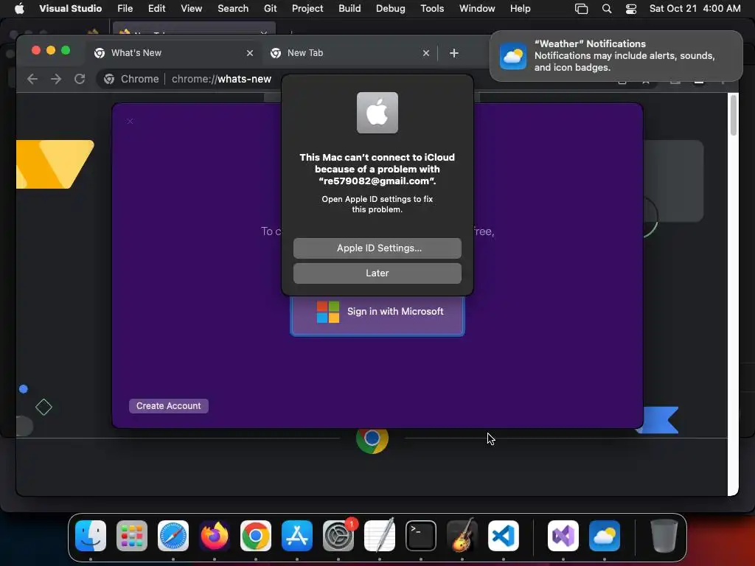Open the Apple menu
This screenshot has height=566, width=755.
click(x=19, y=8)
